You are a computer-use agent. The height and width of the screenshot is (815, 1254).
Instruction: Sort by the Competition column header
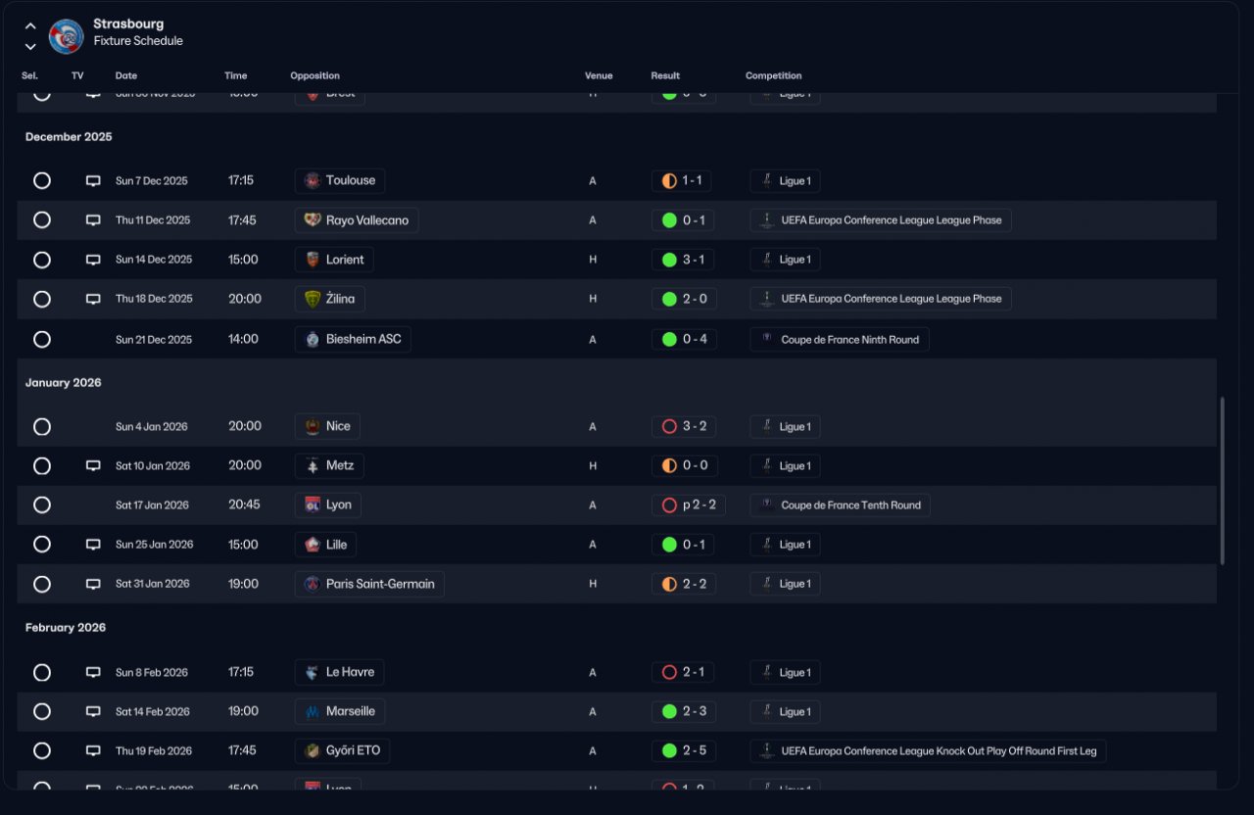773,75
